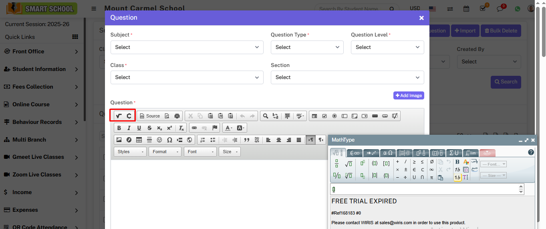Image resolution: width=546 pixels, height=229 pixels.
Task: Insert a fraction in MathType
Action: pyautogui.click(x=336, y=163)
